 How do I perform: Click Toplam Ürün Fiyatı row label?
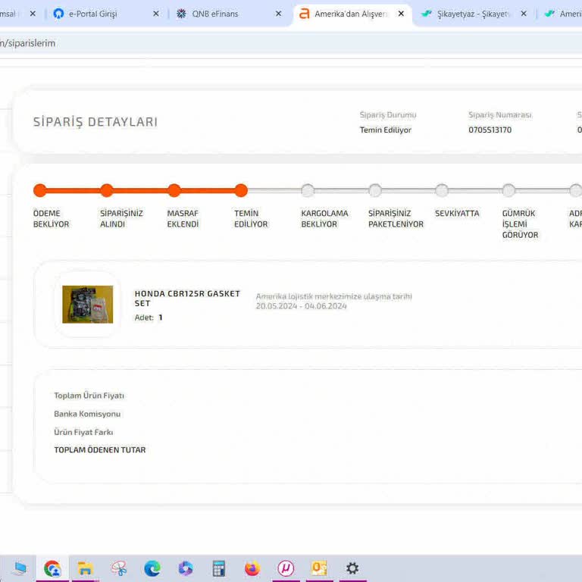pos(89,396)
